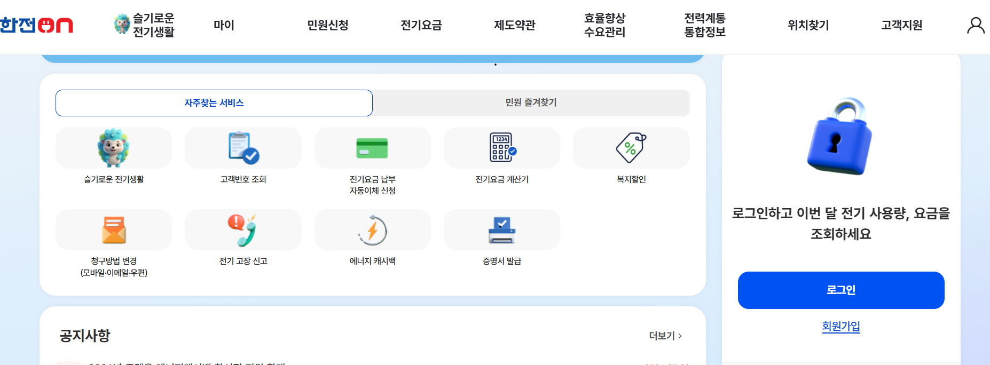Image resolution: width=990 pixels, height=365 pixels.
Task: Click the 복지할인 label
Action: click(x=631, y=179)
